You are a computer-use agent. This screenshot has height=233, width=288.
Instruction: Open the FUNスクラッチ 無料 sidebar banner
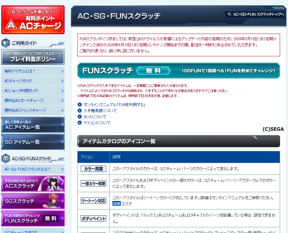[33, 218]
